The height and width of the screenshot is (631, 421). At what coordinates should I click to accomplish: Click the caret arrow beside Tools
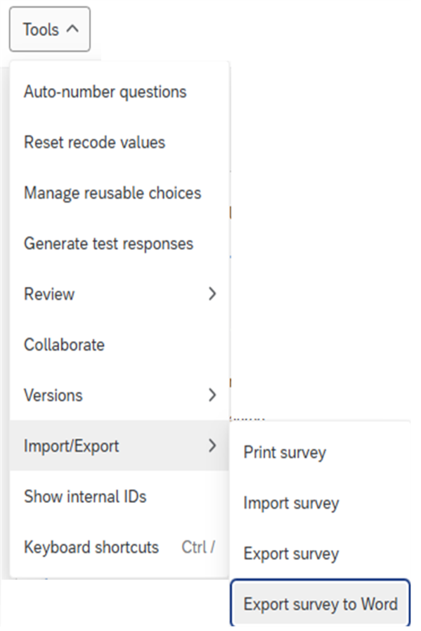coord(72,29)
